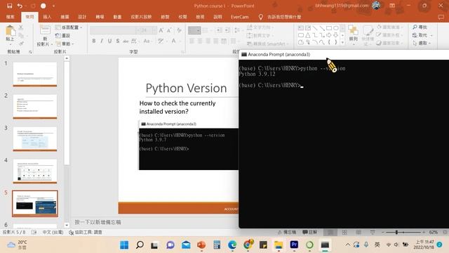Toggle strikethrough abc button
449x253 pixels.
click(x=126, y=41)
